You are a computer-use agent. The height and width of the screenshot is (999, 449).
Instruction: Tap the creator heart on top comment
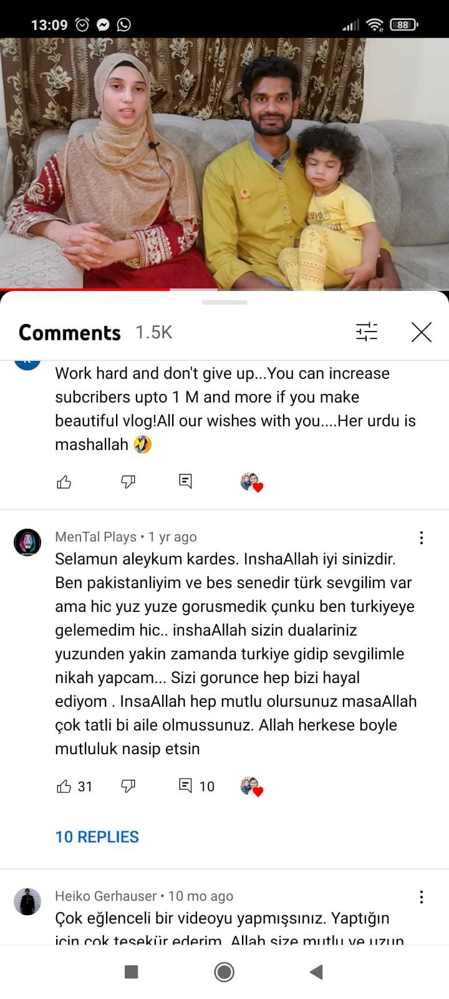coord(251,482)
